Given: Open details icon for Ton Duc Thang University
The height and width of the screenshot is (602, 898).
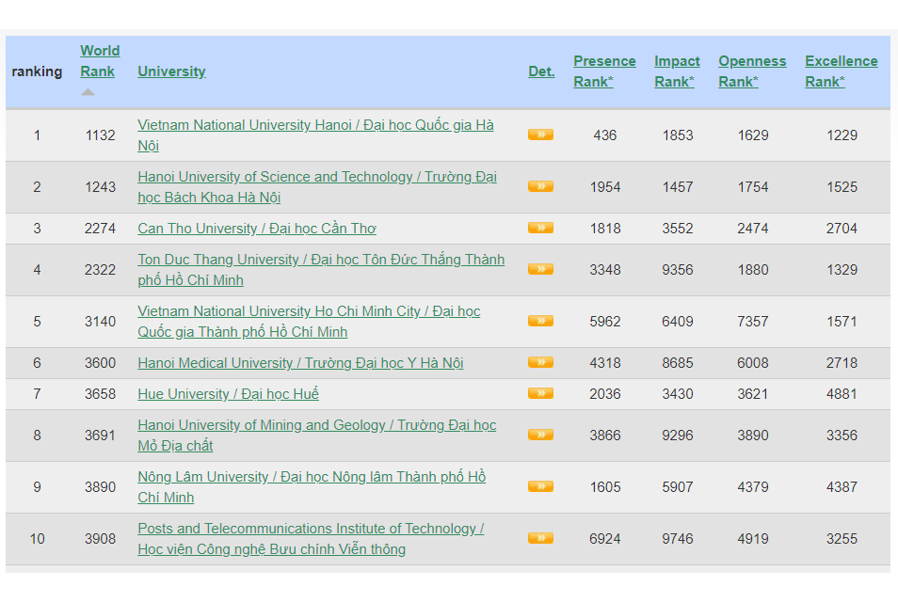Looking at the screenshot, I should (540, 269).
